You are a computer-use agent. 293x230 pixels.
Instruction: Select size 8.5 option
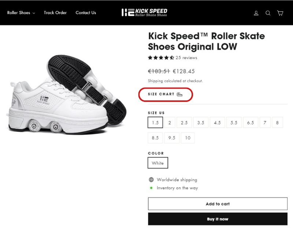[155, 138]
